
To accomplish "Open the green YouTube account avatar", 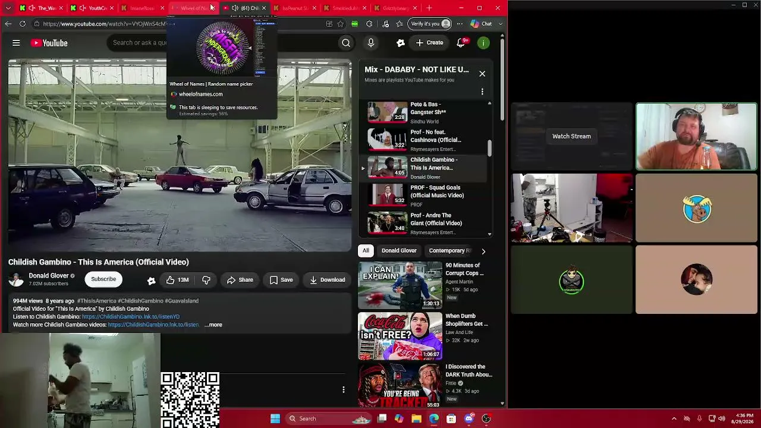I will tap(484, 43).
